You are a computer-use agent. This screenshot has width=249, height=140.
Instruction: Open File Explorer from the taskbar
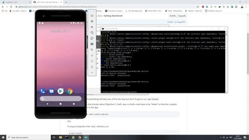point(61,137)
